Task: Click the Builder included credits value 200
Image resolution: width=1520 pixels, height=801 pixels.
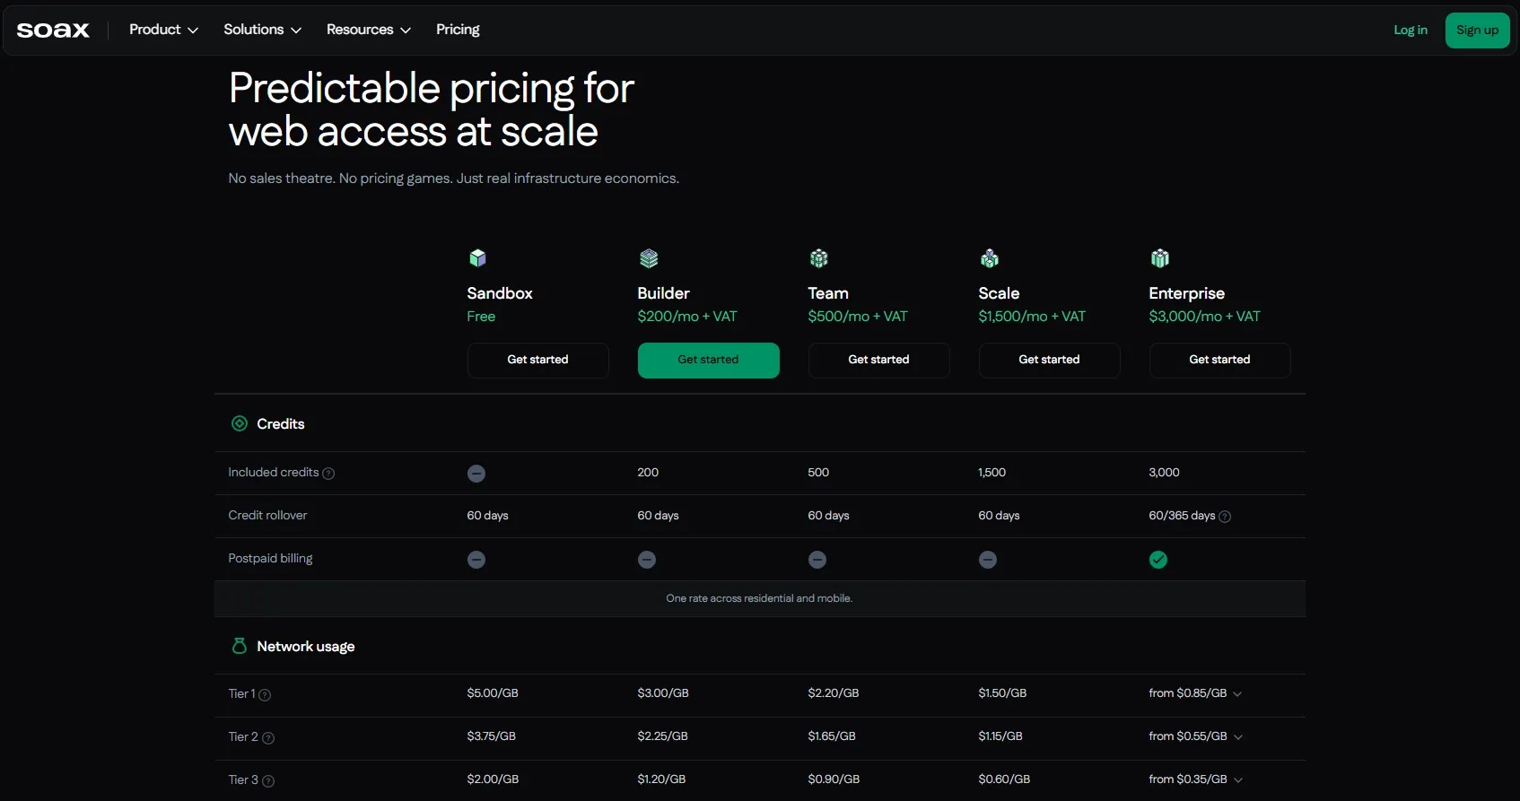Action: 648,473
